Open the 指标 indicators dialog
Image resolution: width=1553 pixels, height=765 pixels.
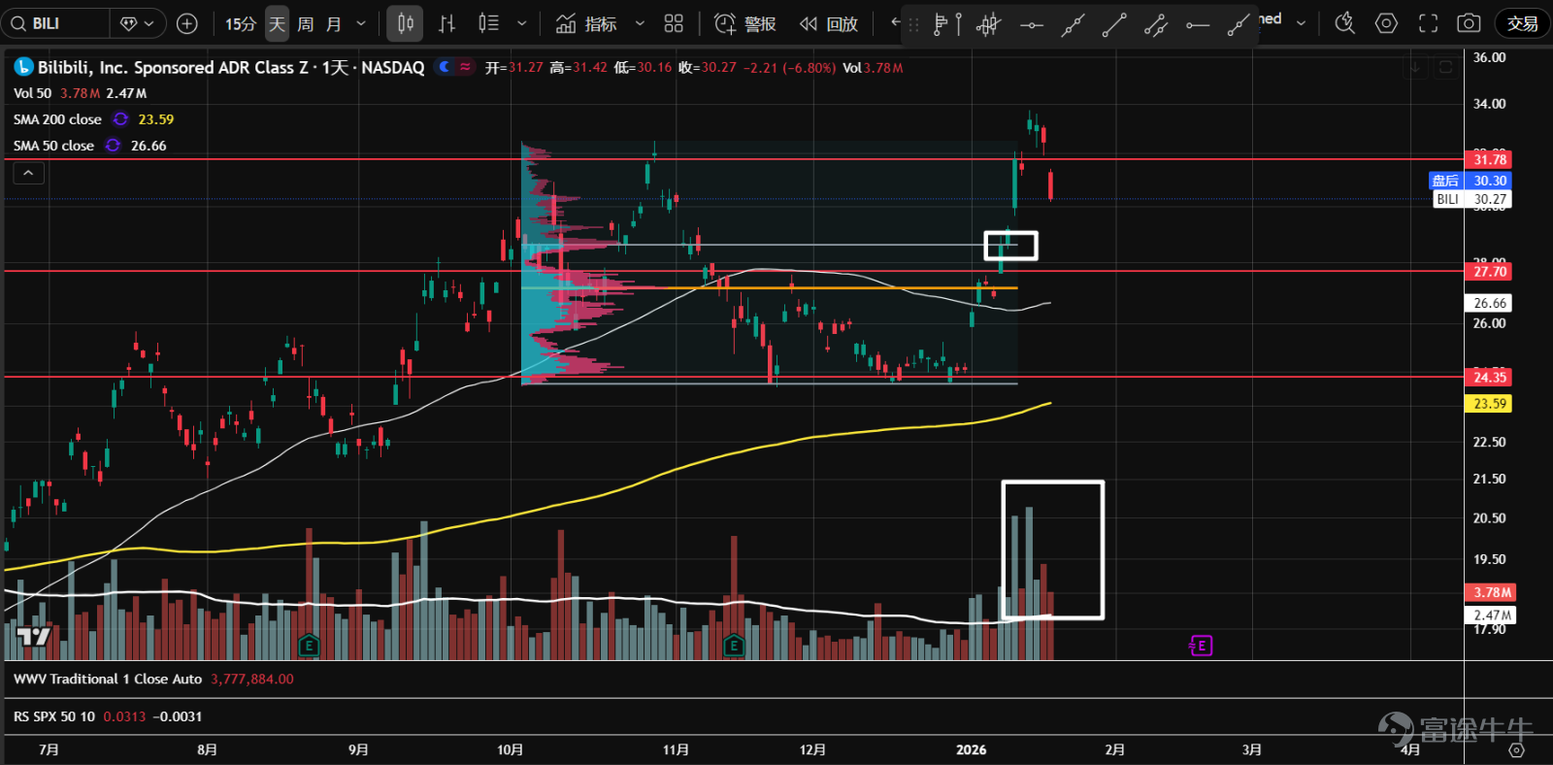click(586, 23)
